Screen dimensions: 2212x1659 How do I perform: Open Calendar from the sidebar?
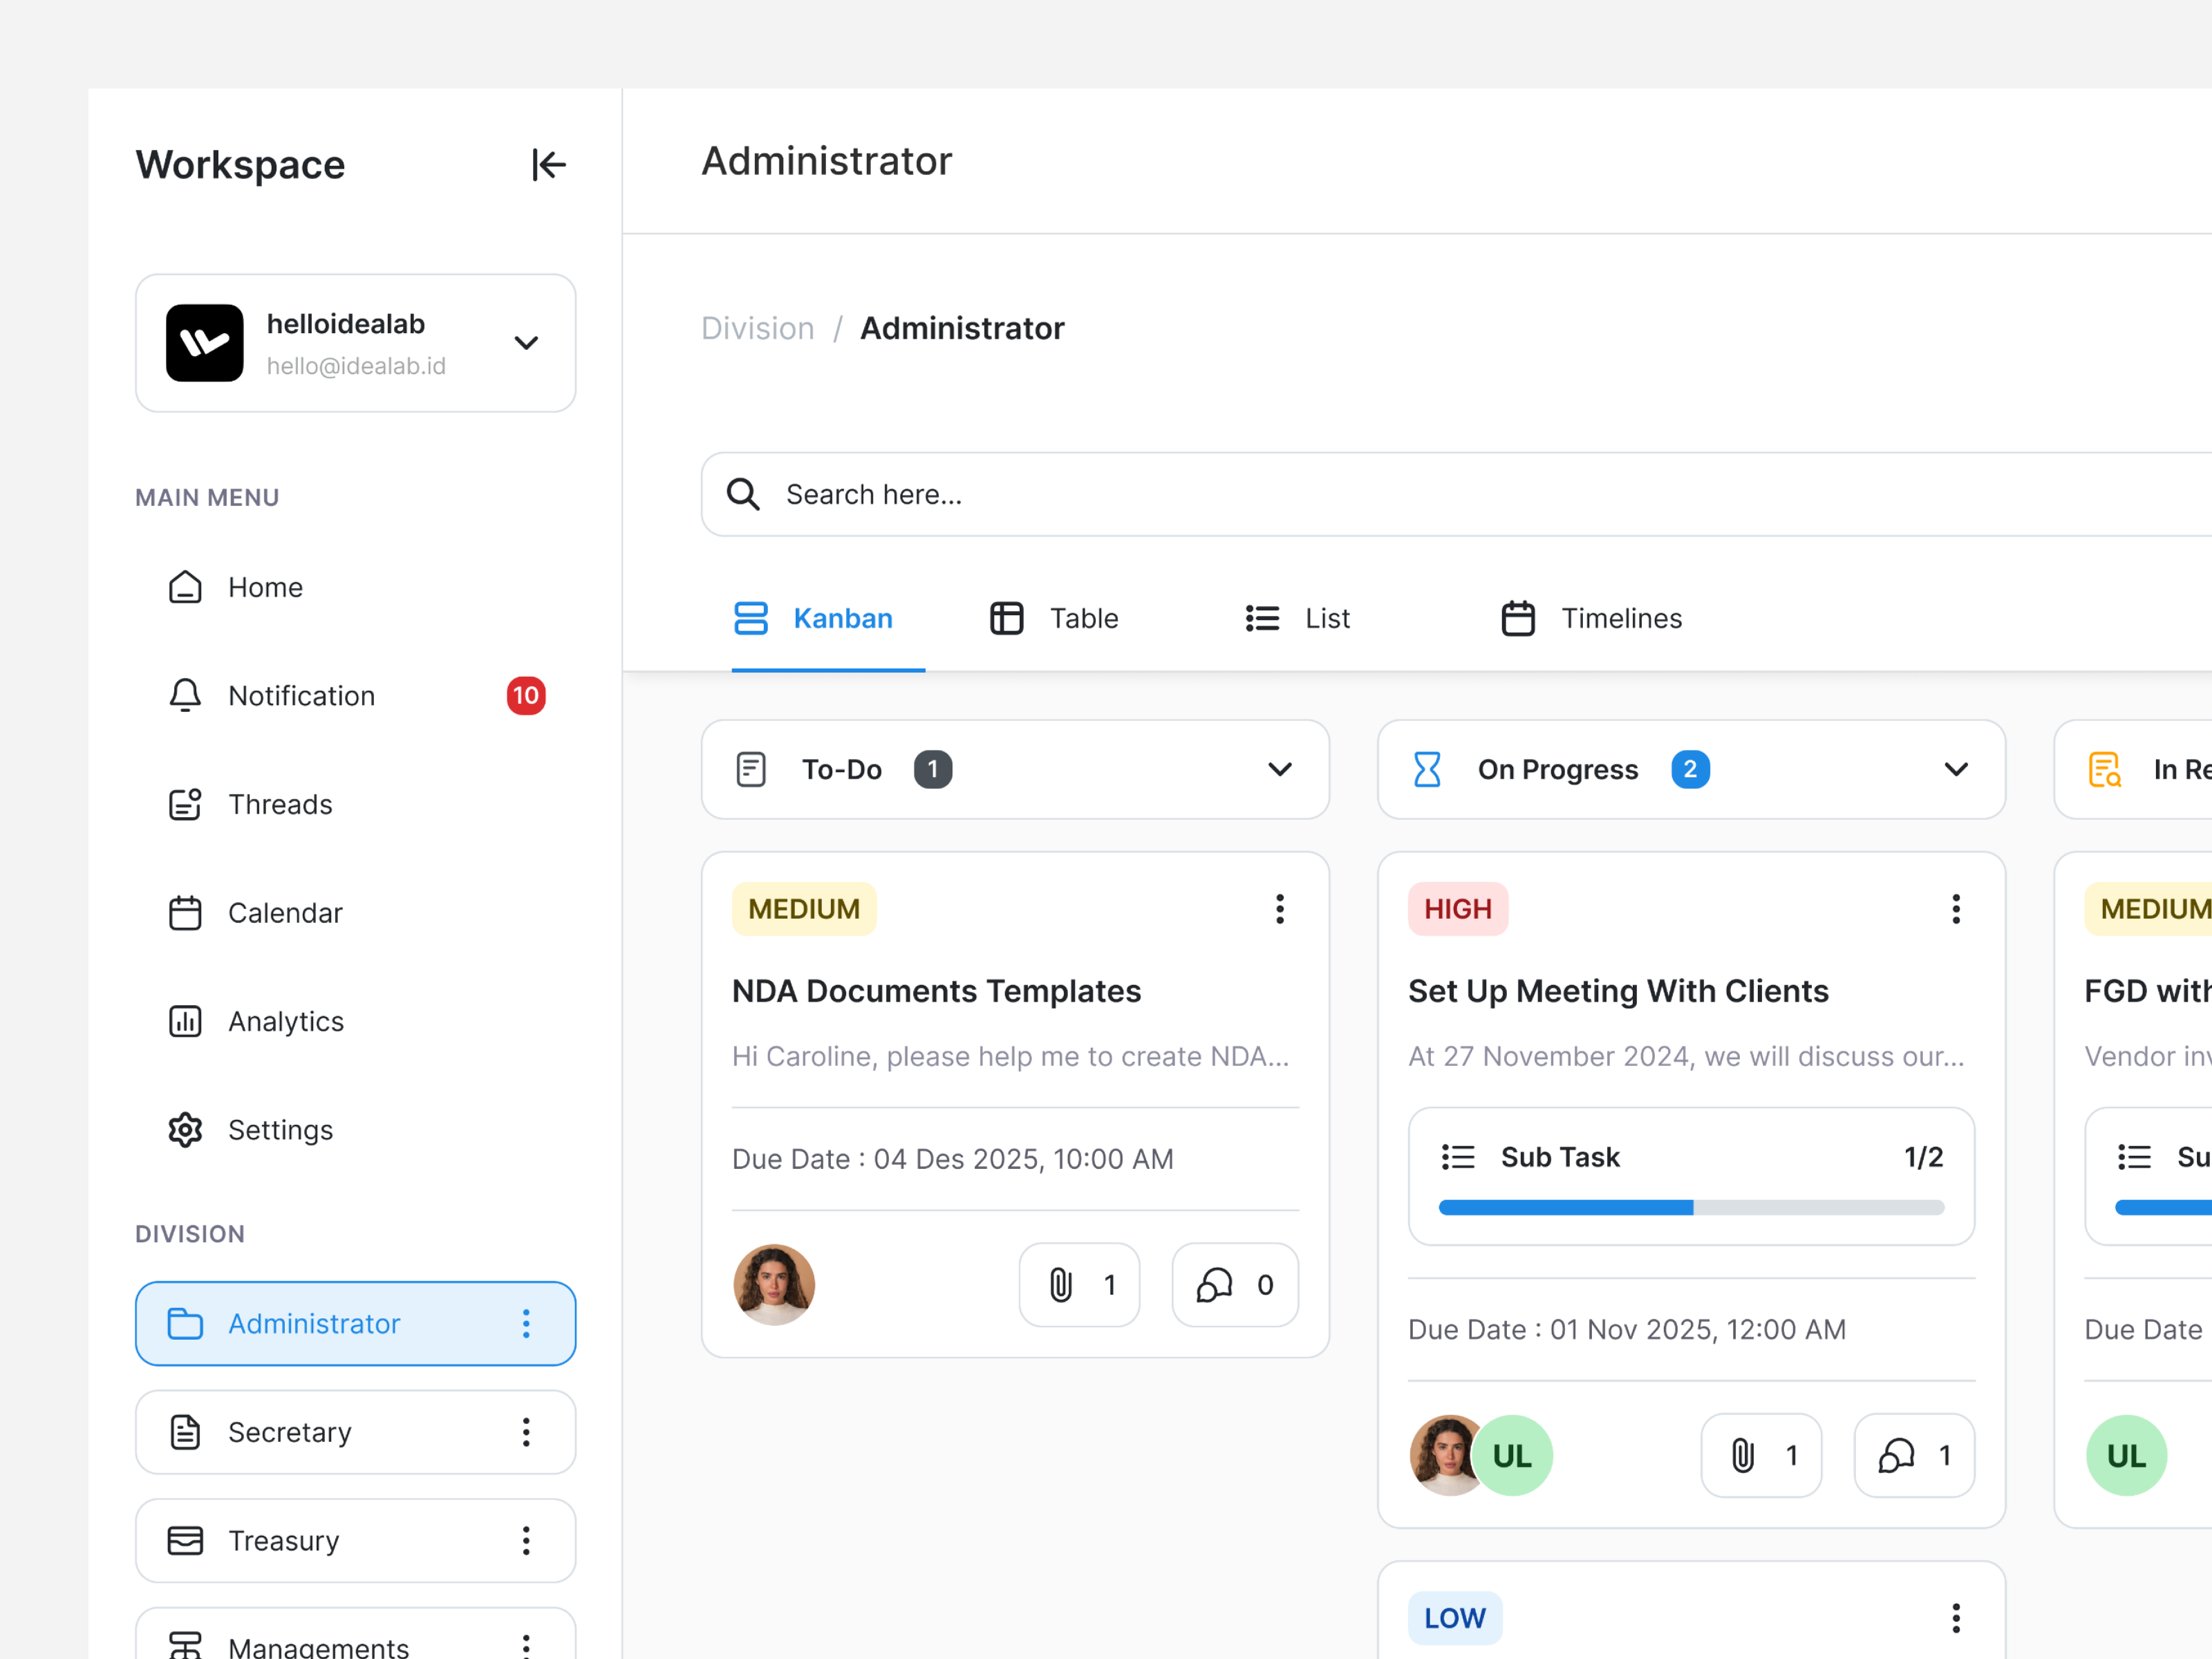tap(355, 913)
